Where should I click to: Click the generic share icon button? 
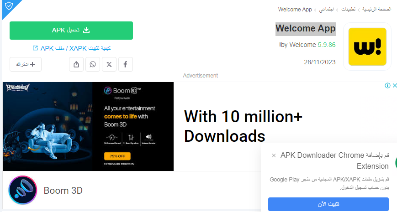76,64
